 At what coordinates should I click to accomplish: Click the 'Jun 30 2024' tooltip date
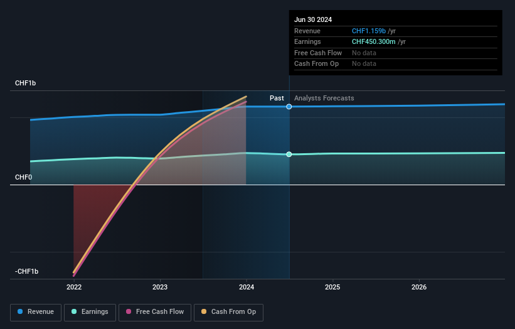[313, 19]
